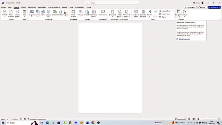Click the Línea de firma signature line
222x125 pixels.
(x=165, y=11)
